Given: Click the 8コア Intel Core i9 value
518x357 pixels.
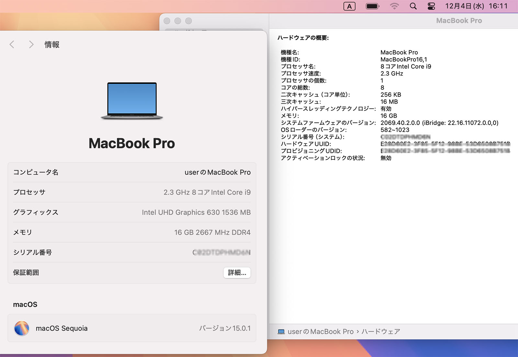Looking at the screenshot, I should pyautogui.click(x=406, y=66).
